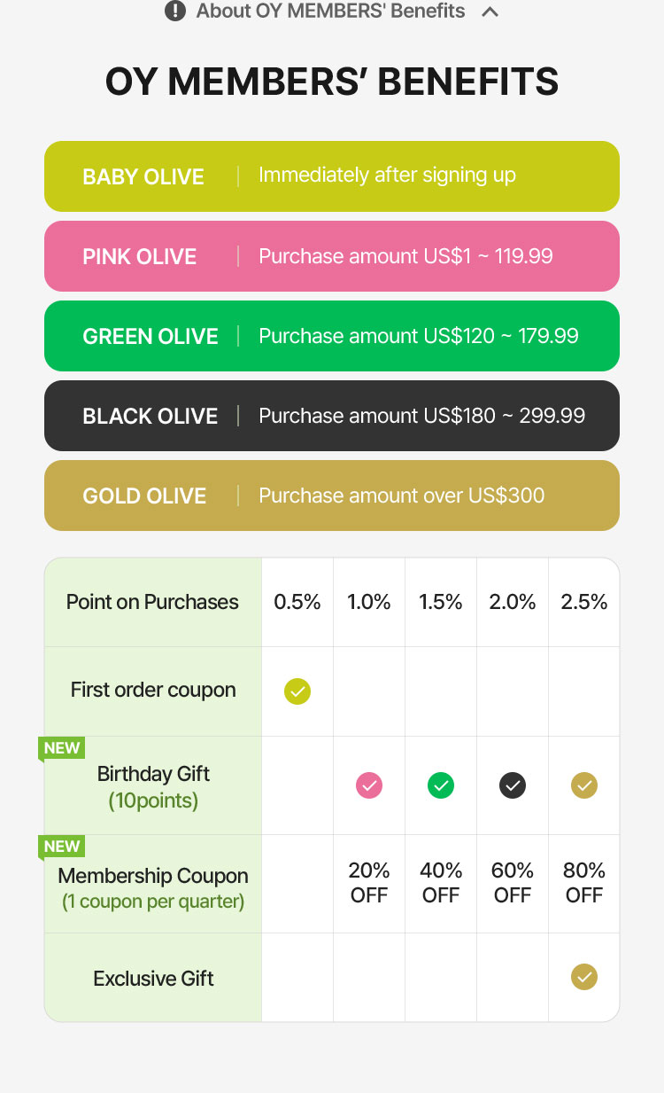Click the yellow-green First order coupon checkmark
This screenshot has width=664, height=1093.
297,691
